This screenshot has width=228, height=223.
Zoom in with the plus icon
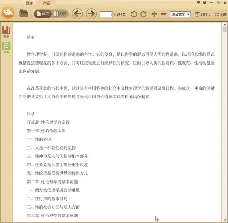tap(154, 14)
